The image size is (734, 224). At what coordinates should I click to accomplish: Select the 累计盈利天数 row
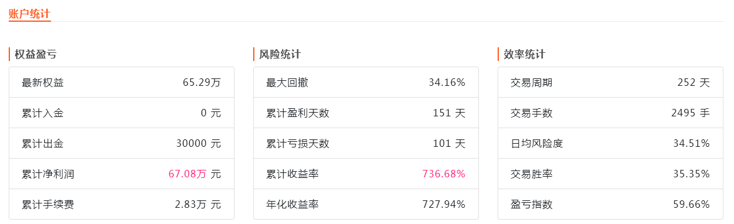(x=366, y=113)
